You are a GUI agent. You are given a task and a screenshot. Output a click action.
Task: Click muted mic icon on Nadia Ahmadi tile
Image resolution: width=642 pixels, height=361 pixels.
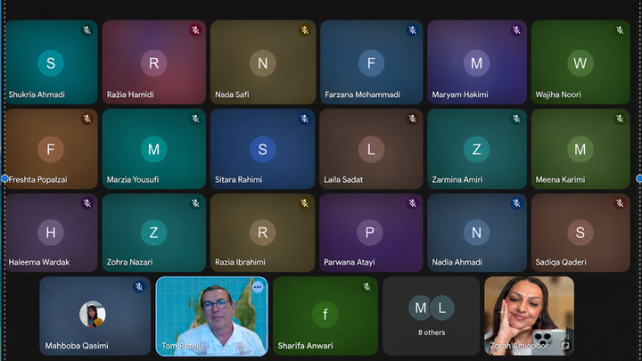[x=516, y=203]
